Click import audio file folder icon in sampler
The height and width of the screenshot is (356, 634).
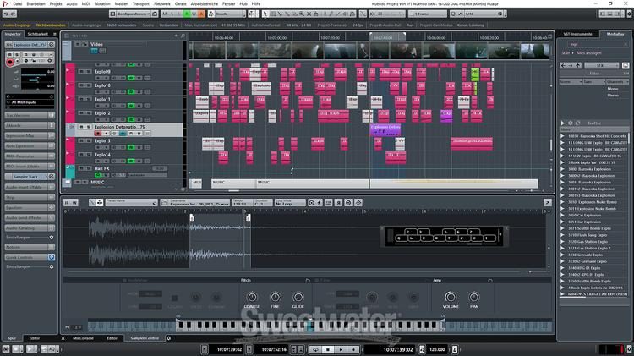pyautogui.click(x=164, y=203)
